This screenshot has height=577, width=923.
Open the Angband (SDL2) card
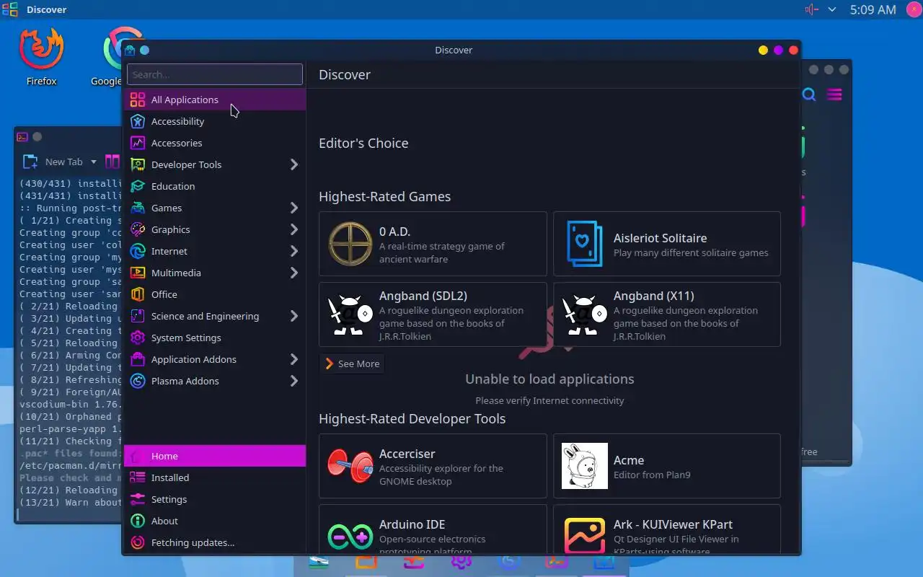[x=433, y=314]
